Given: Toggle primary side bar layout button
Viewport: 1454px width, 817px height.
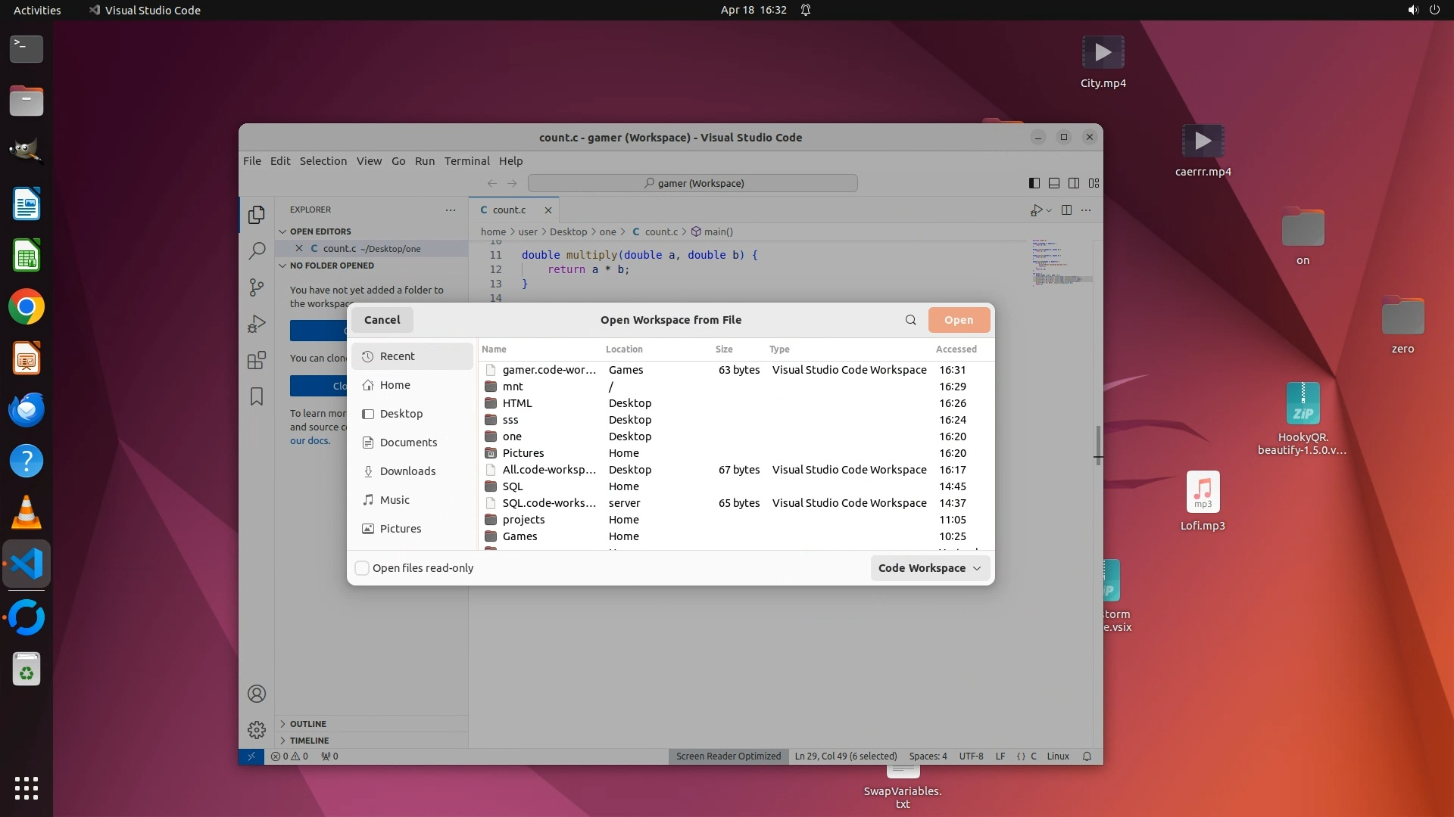Looking at the screenshot, I should point(1034,183).
